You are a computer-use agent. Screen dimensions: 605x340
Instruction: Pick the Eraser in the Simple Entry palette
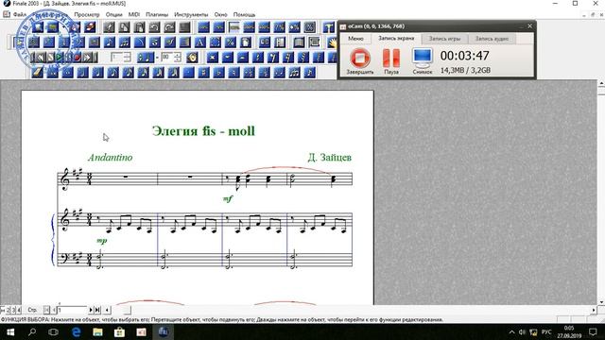[x=37, y=72]
